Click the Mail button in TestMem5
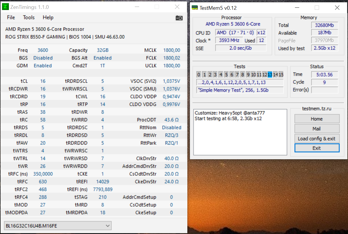348x234 pixels. click(x=317, y=129)
